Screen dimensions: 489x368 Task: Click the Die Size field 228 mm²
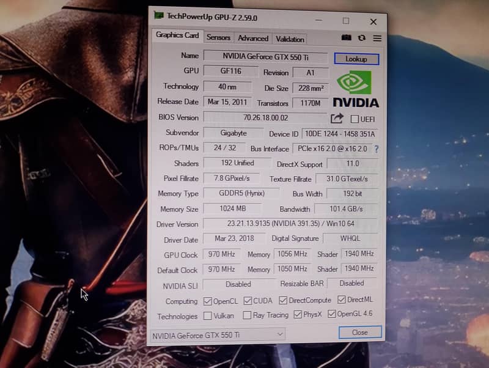pos(311,88)
